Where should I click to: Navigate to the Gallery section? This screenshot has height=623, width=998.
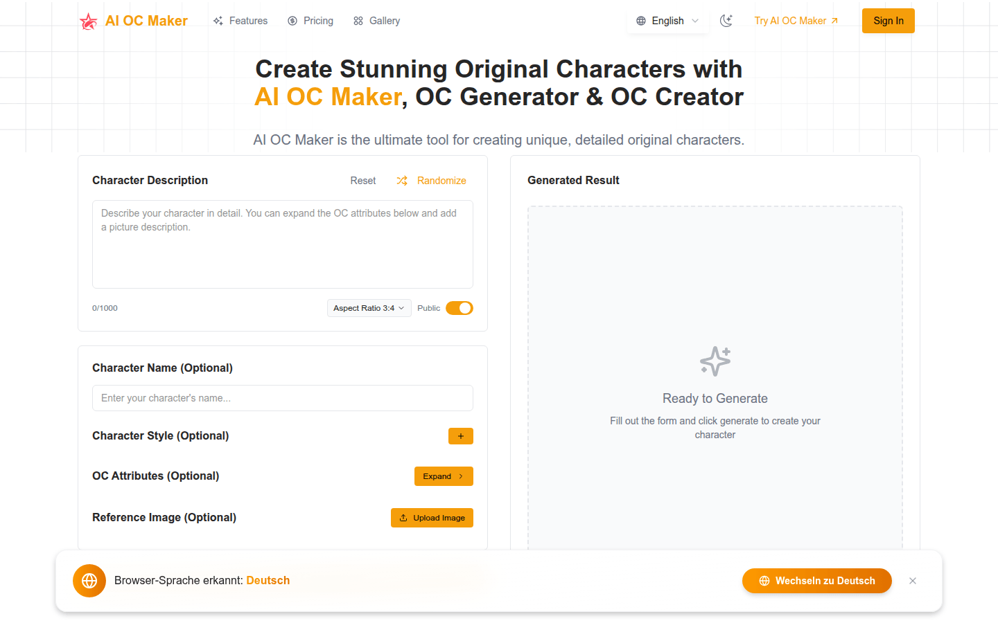click(383, 21)
